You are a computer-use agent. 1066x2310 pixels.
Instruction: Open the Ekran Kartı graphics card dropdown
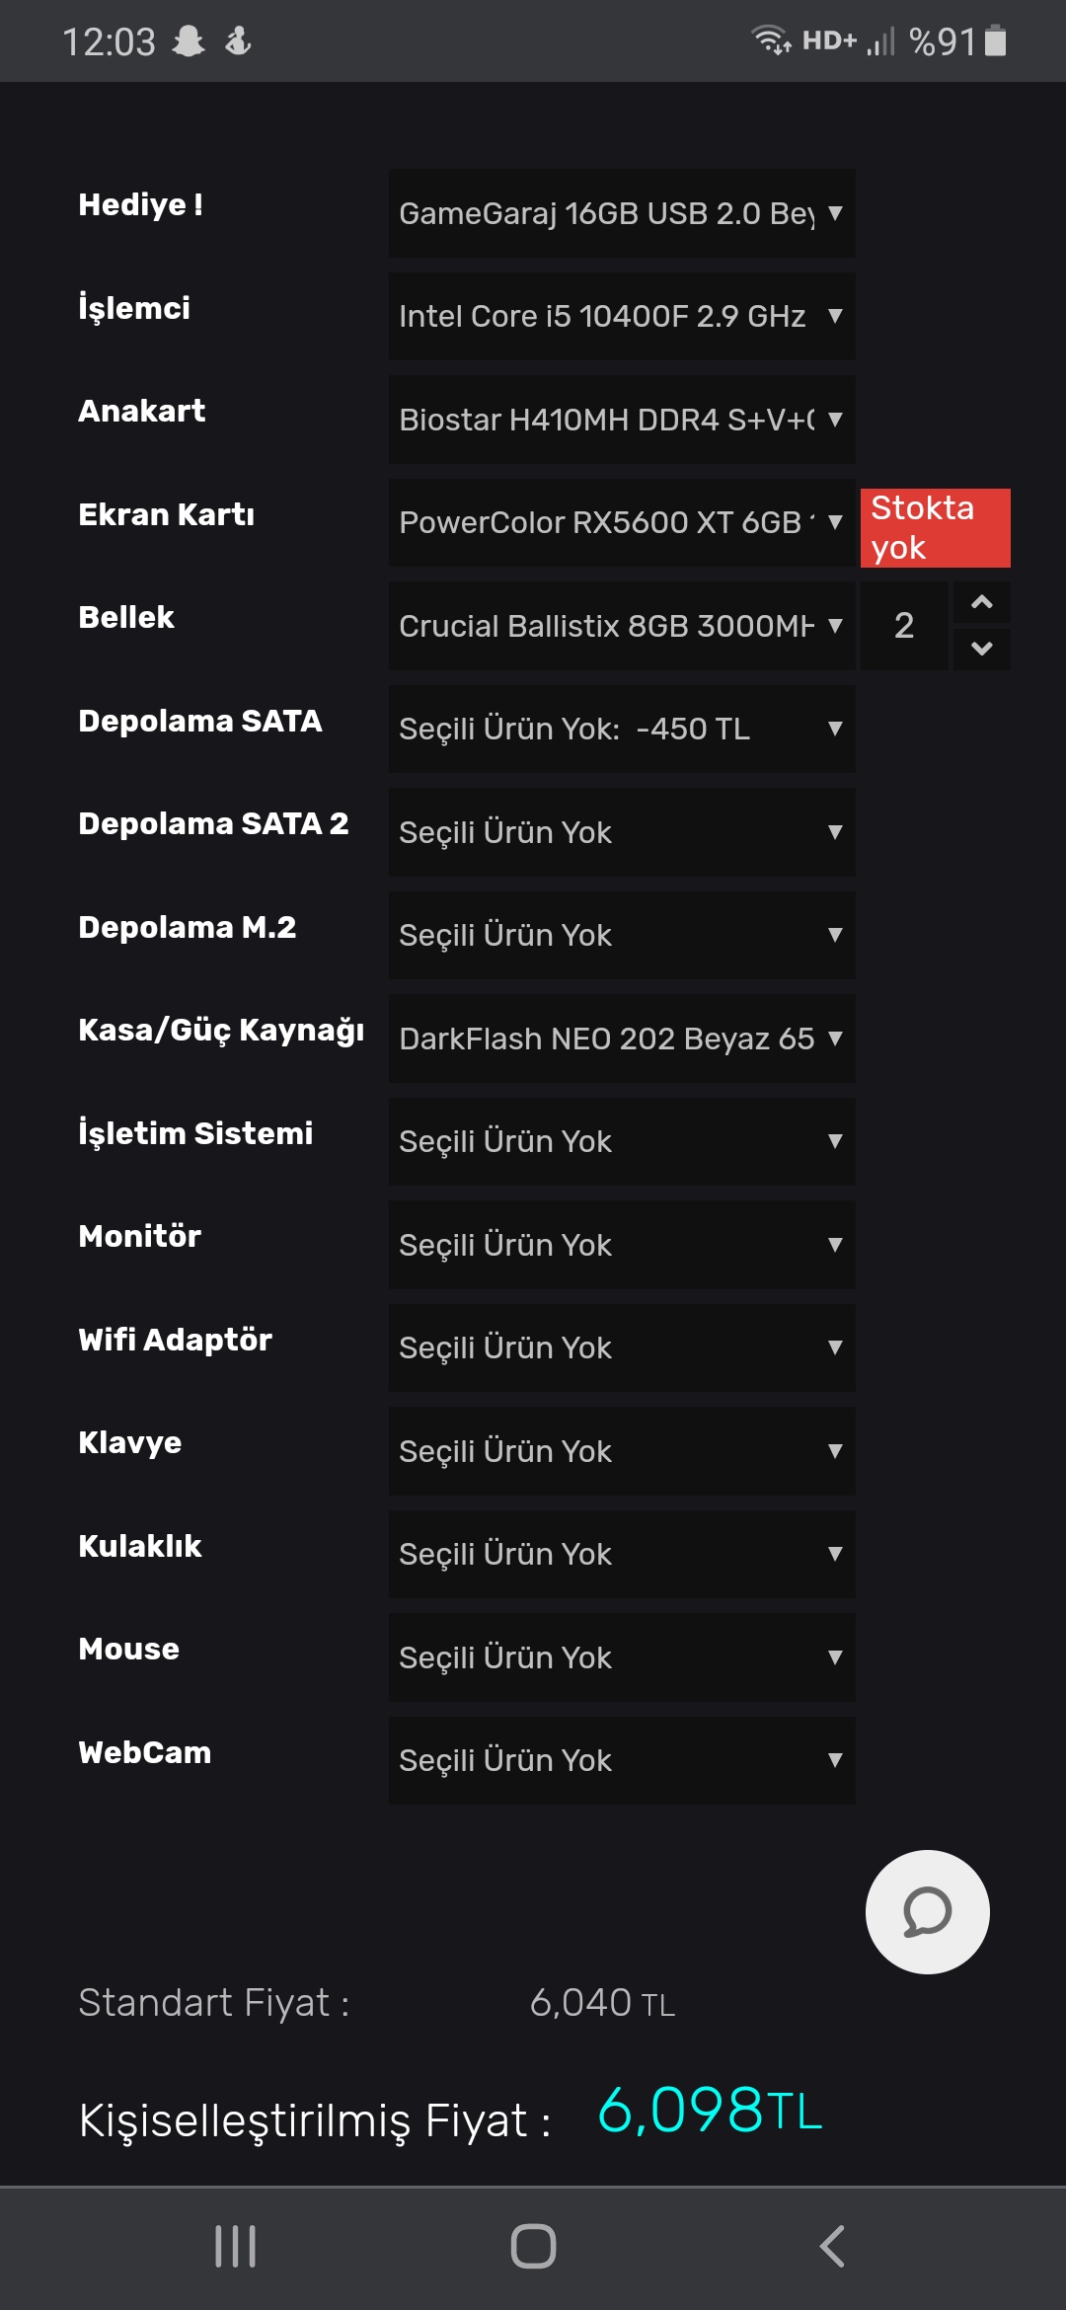[622, 522]
